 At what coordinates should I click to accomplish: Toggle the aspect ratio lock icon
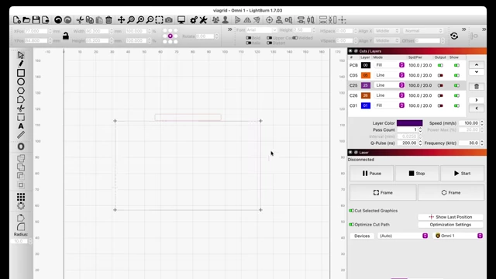[x=66, y=36]
